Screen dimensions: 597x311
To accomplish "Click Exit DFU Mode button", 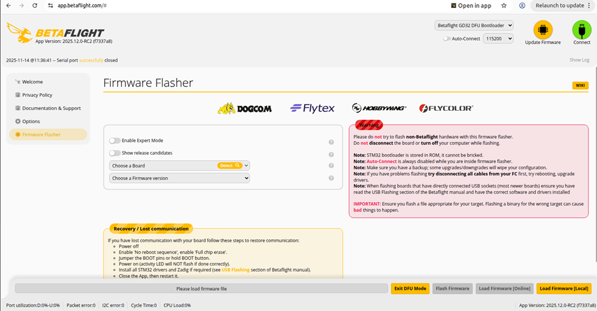I will point(410,288).
